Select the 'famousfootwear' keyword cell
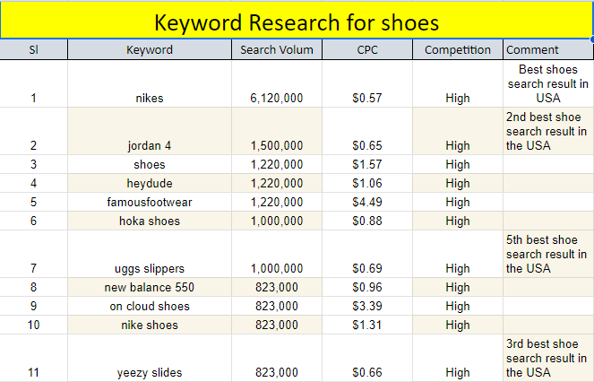594x382 pixels. 150,202
